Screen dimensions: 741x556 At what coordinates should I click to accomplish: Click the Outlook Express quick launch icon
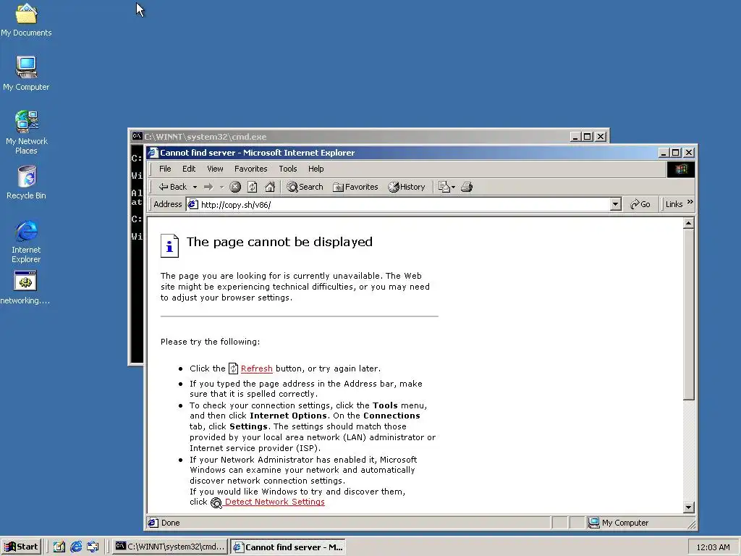pos(93,547)
